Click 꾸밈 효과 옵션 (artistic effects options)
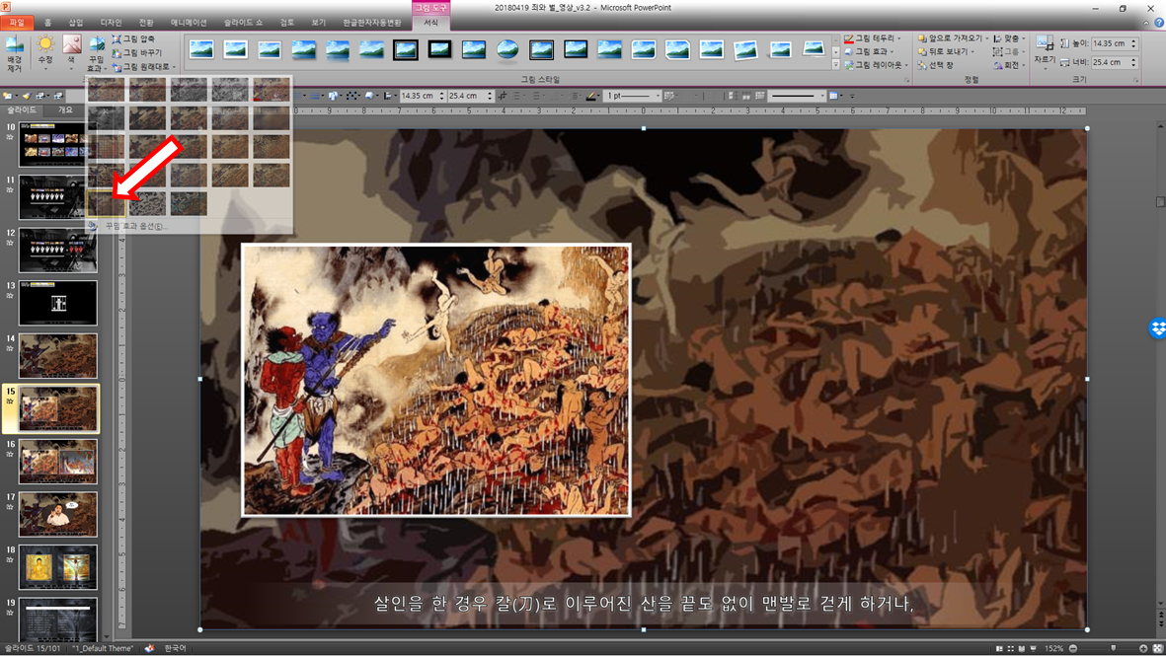The image size is (1166, 656). (136, 226)
